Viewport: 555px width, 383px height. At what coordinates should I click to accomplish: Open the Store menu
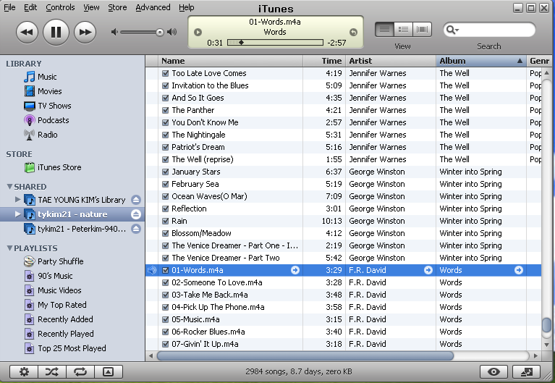[117, 7]
